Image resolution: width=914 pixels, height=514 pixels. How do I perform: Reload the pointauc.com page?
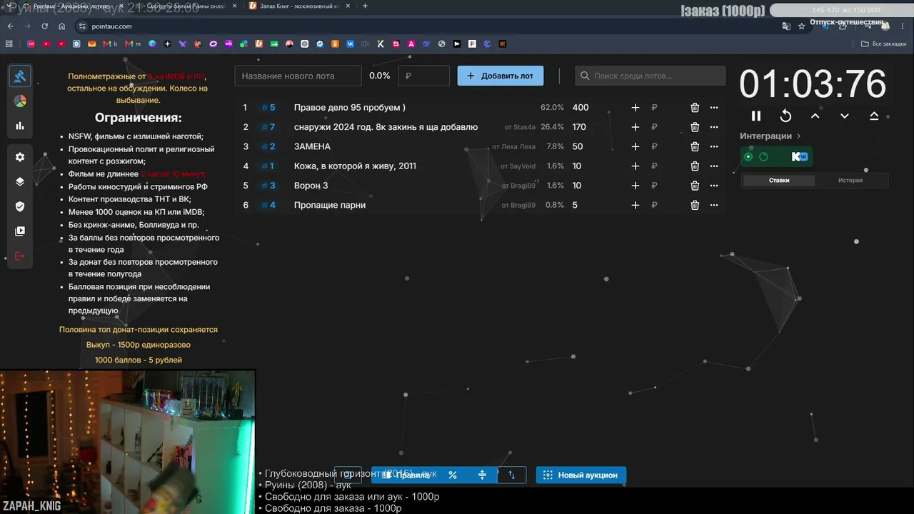tap(45, 26)
